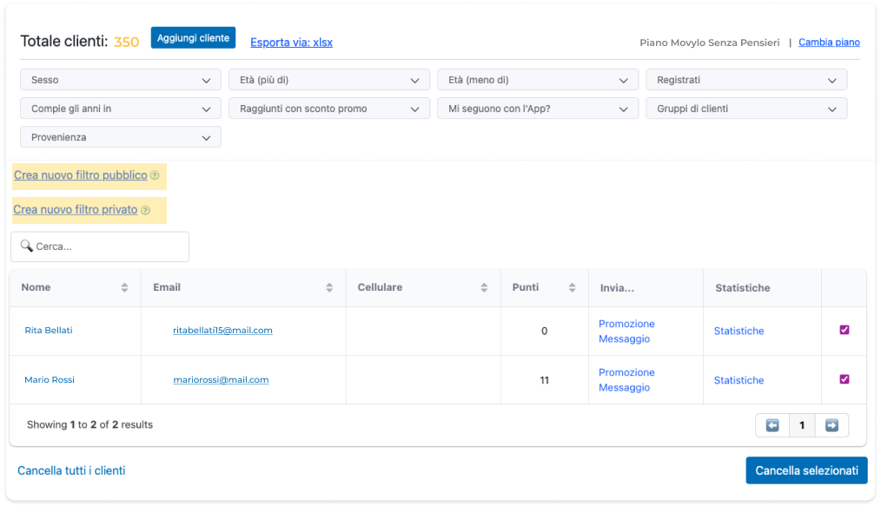Open the Sesso filter dropdown
Image resolution: width=881 pixels, height=506 pixels.
click(121, 80)
